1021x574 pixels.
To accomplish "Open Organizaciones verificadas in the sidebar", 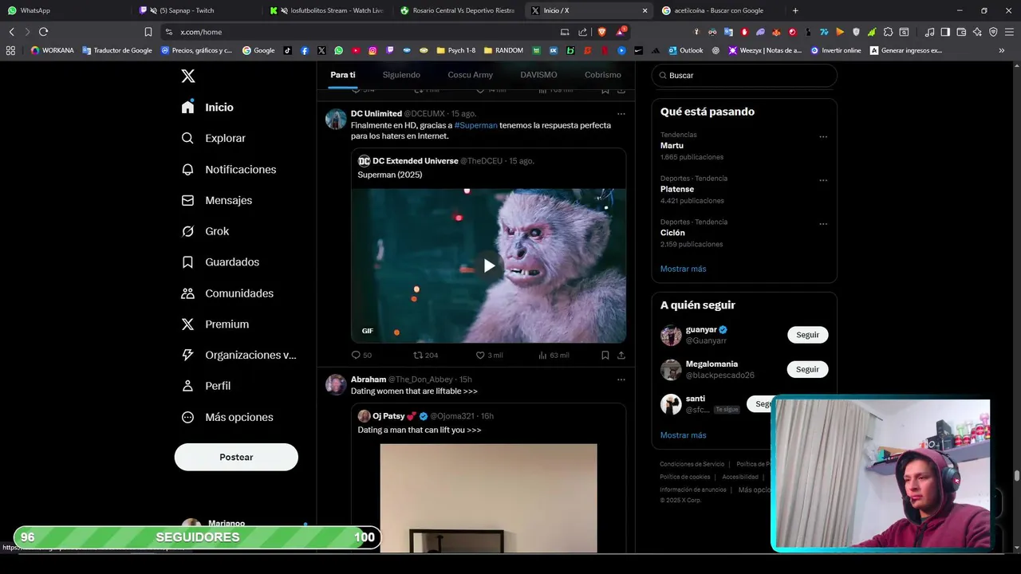I will [238, 355].
